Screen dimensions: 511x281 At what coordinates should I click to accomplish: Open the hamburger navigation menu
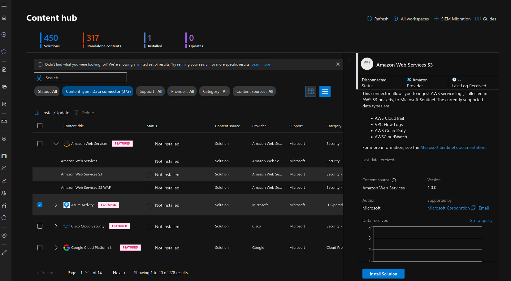pyautogui.click(x=4, y=5)
